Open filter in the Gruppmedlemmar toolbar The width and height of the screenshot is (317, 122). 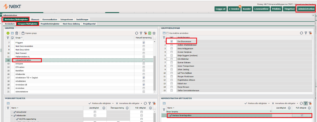(x=306, y=33)
